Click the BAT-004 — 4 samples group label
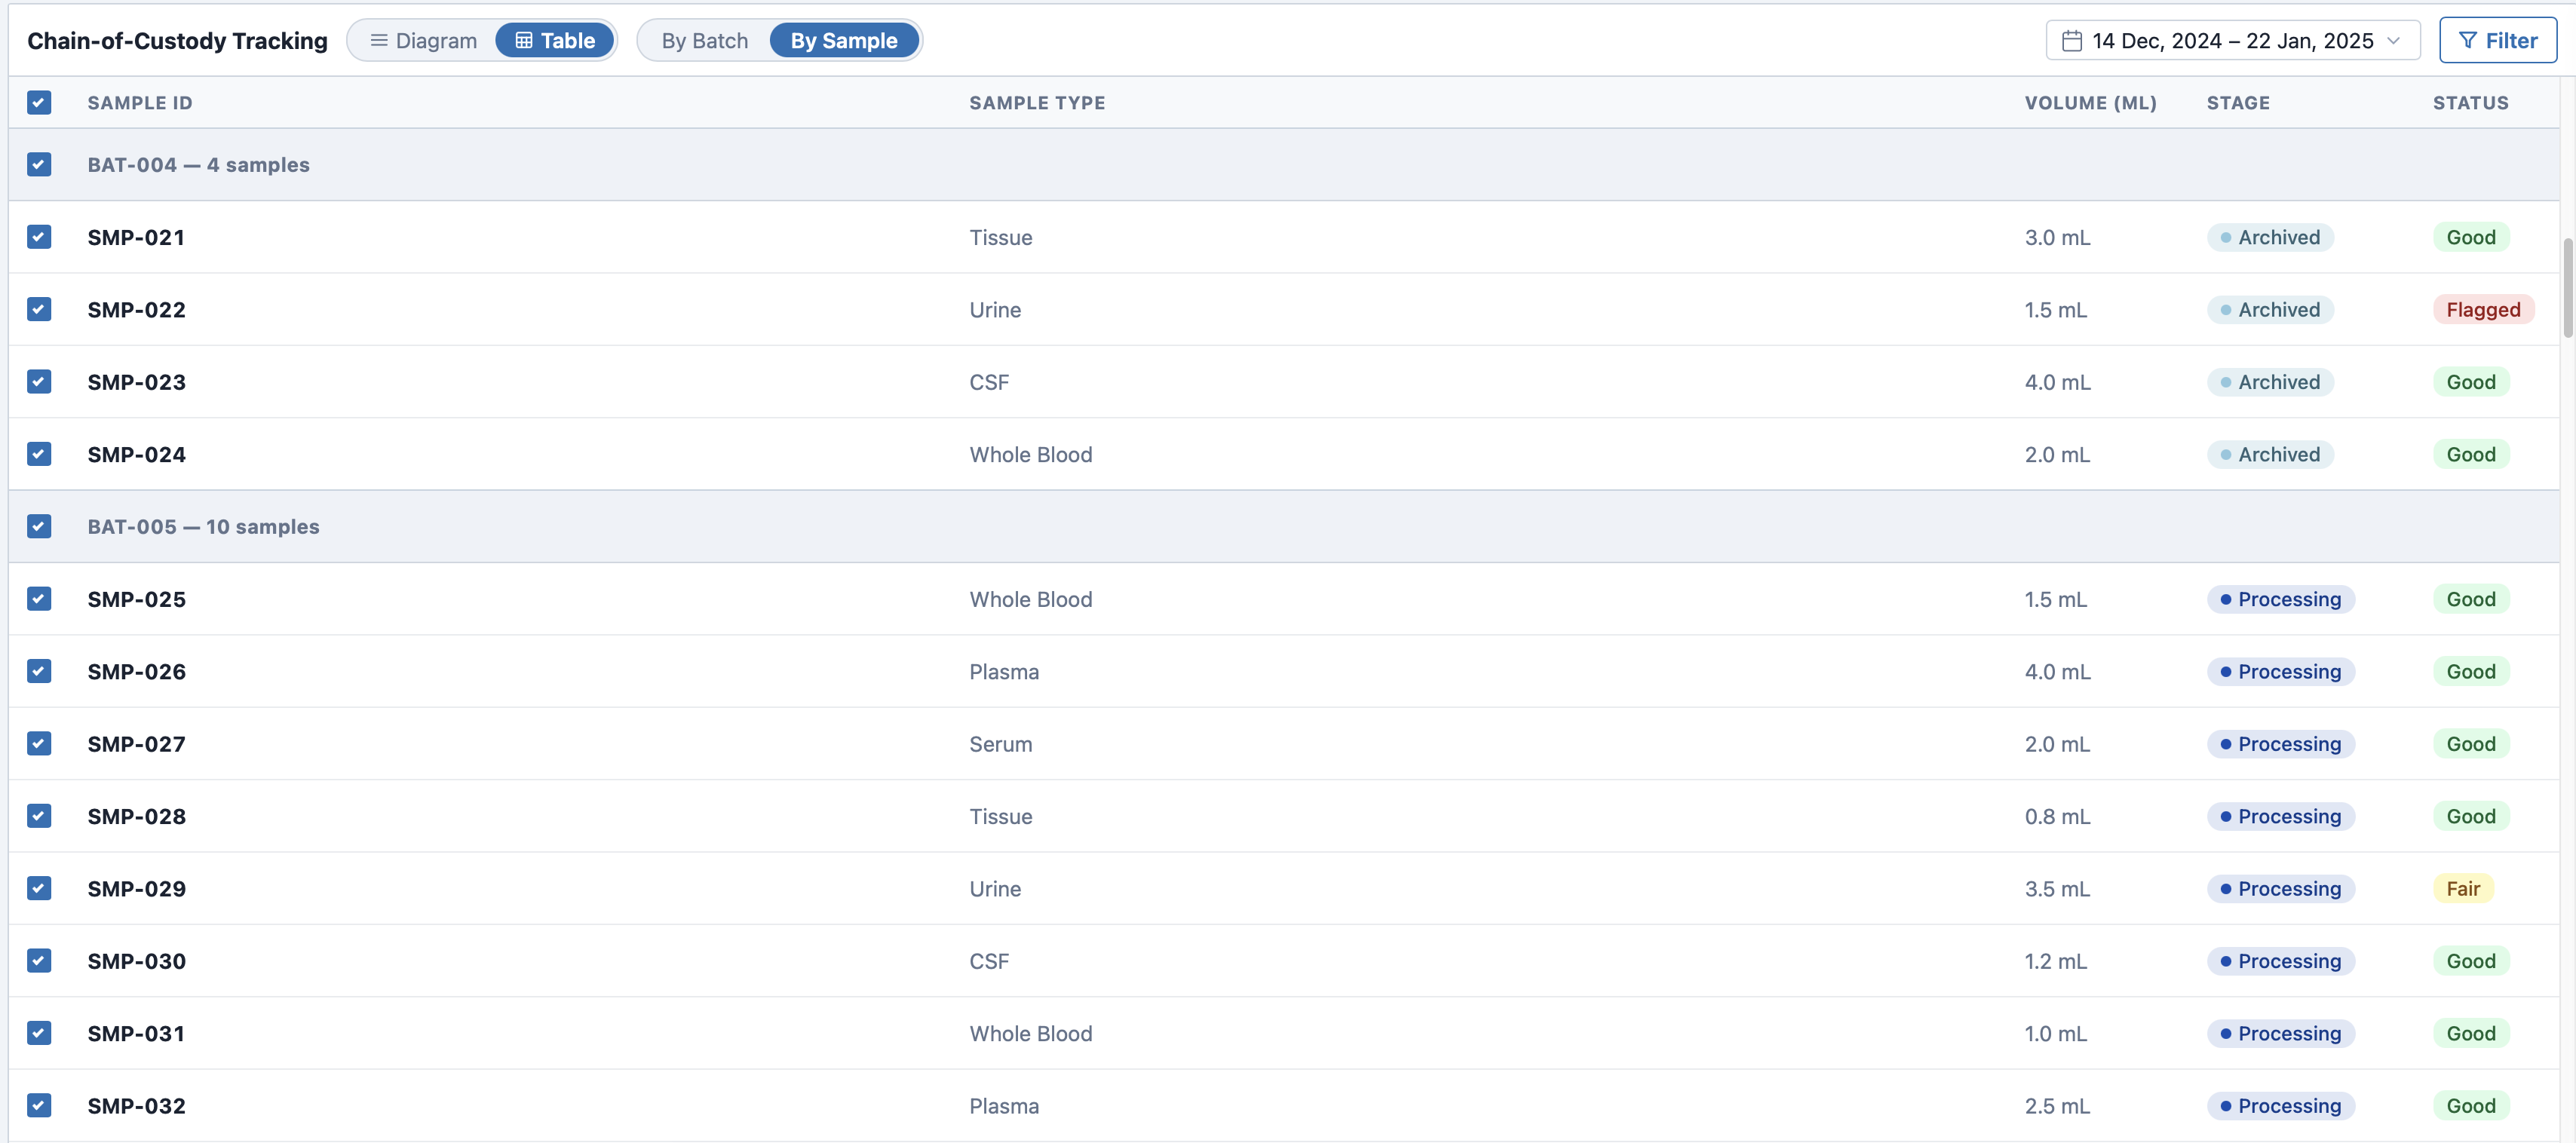The width and height of the screenshot is (2576, 1143). click(x=198, y=165)
